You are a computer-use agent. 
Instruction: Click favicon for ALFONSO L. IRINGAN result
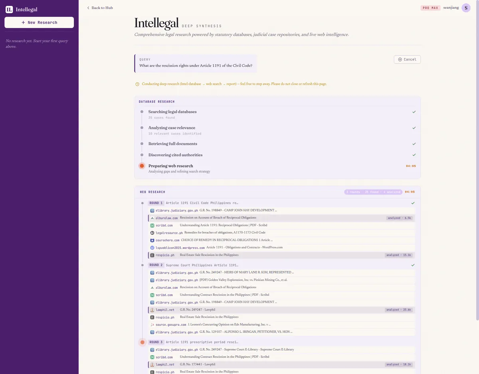(x=152, y=332)
